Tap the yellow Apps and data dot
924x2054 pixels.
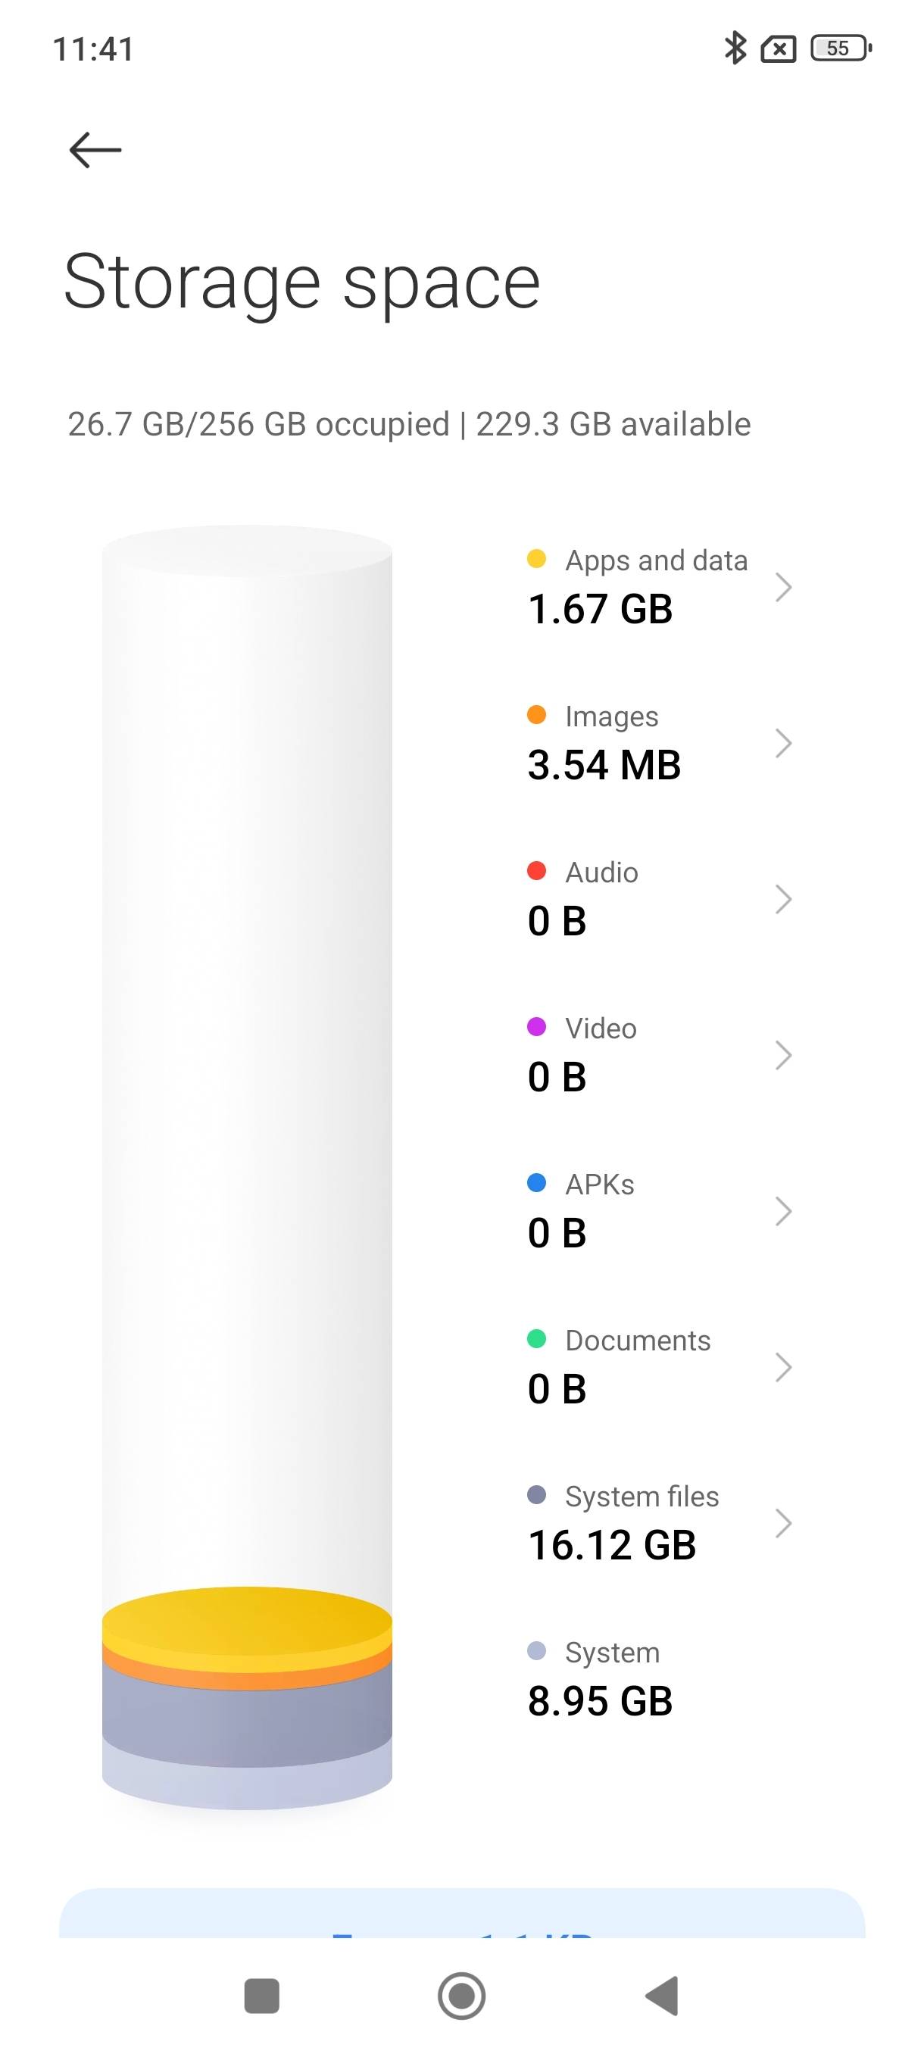(x=536, y=559)
